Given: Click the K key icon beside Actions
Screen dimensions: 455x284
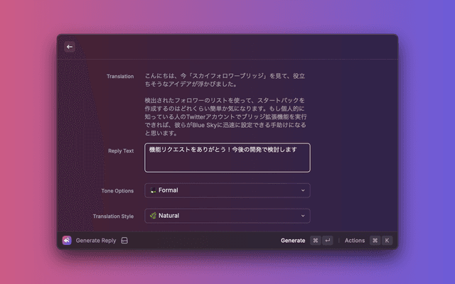Looking at the screenshot, I should coord(387,241).
